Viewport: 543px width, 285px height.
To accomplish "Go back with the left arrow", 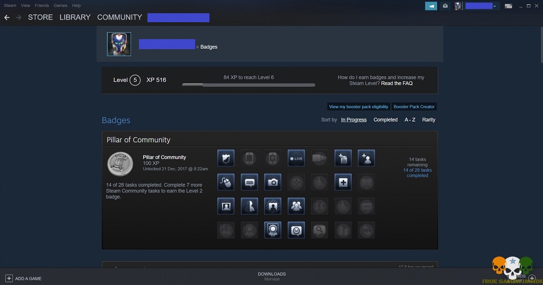I will 7,17.
